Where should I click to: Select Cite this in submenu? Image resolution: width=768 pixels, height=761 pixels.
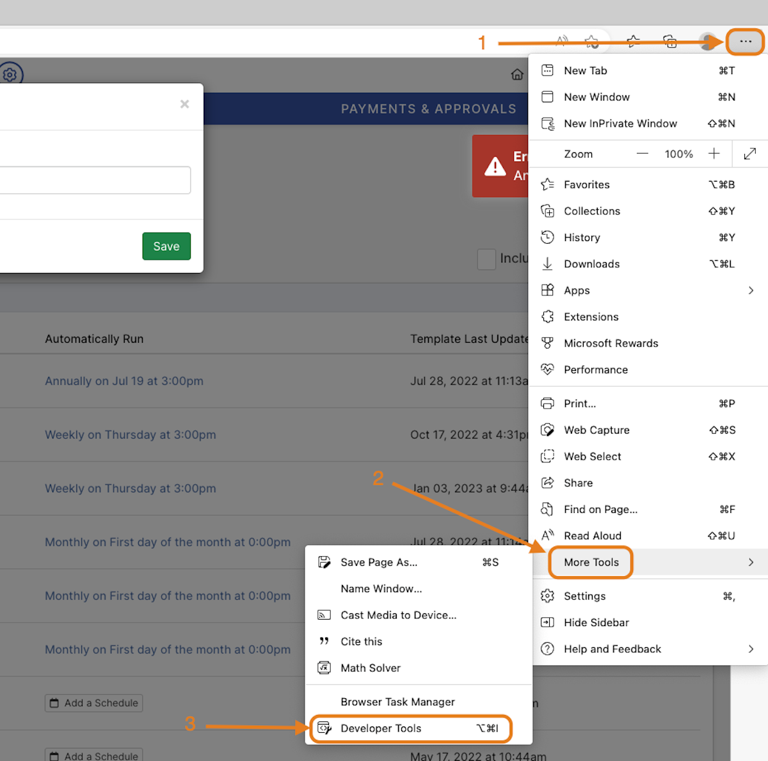point(419,641)
